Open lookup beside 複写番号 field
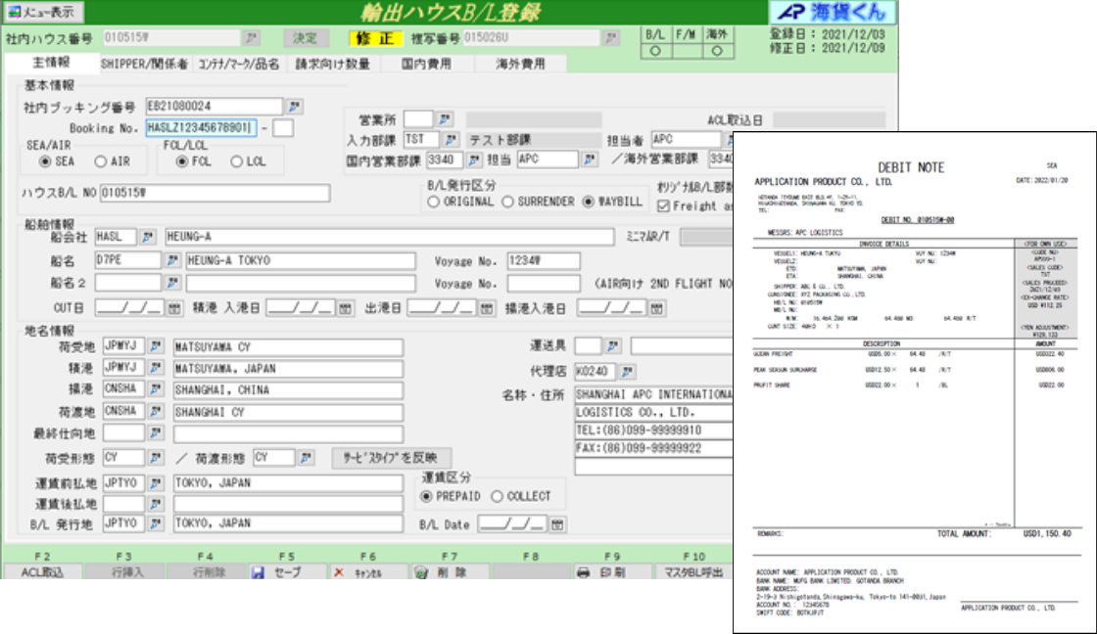Screen dimensions: 1097x634 click(611, 38)
